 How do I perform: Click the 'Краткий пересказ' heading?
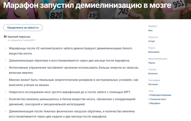pos(19,37)
